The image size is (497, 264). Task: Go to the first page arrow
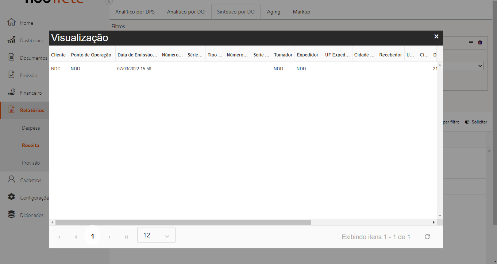pyautogui.click(x=59, y=237)
